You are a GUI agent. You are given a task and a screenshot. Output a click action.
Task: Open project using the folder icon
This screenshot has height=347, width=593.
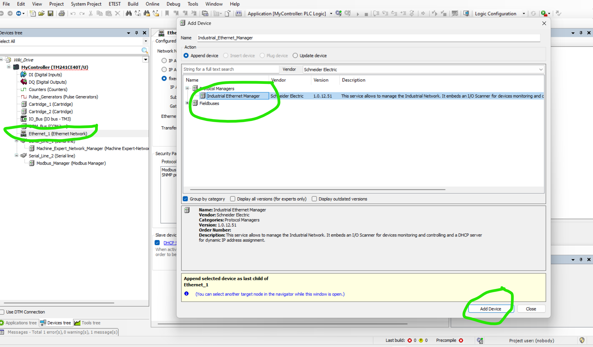41,13
